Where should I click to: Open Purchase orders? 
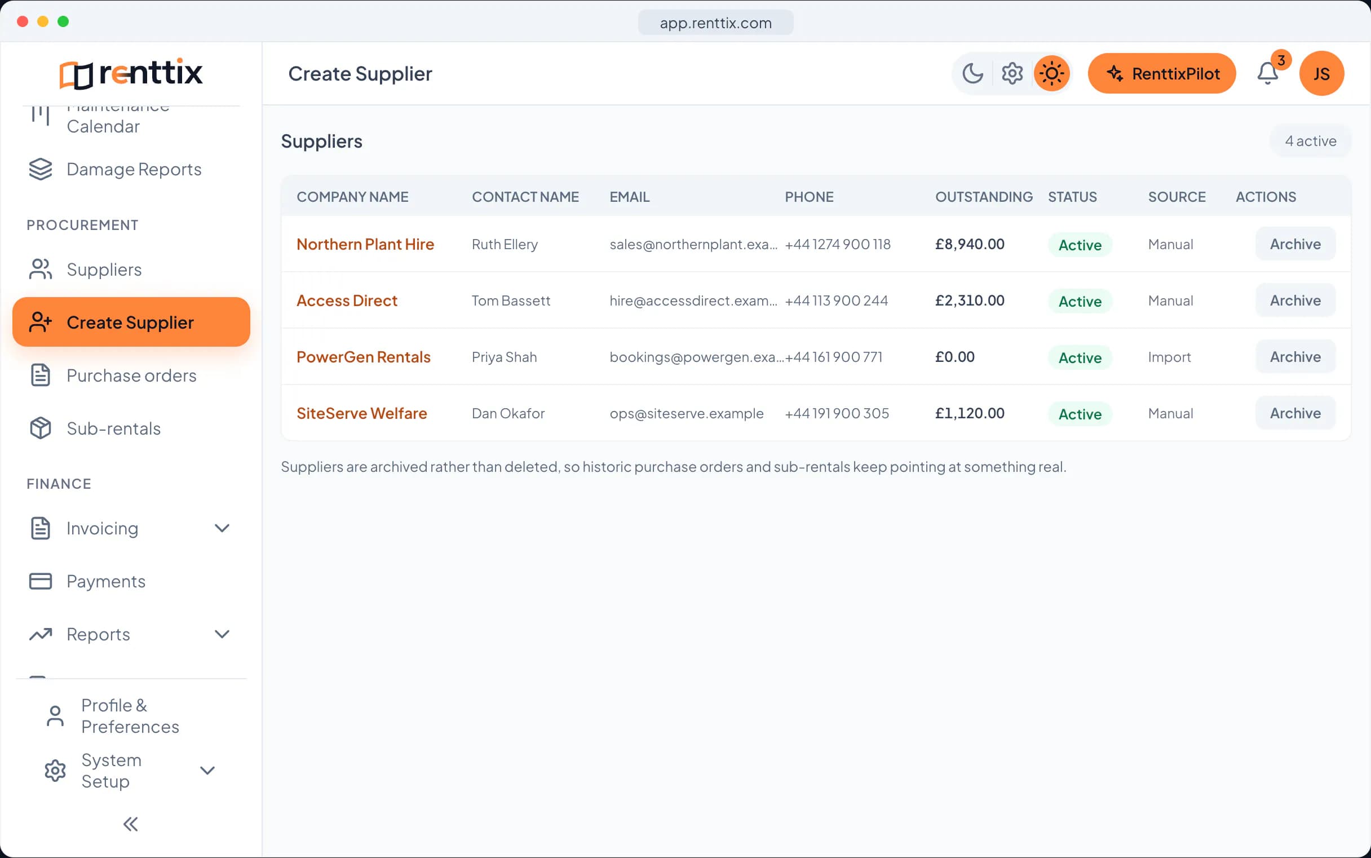[131, 375]
